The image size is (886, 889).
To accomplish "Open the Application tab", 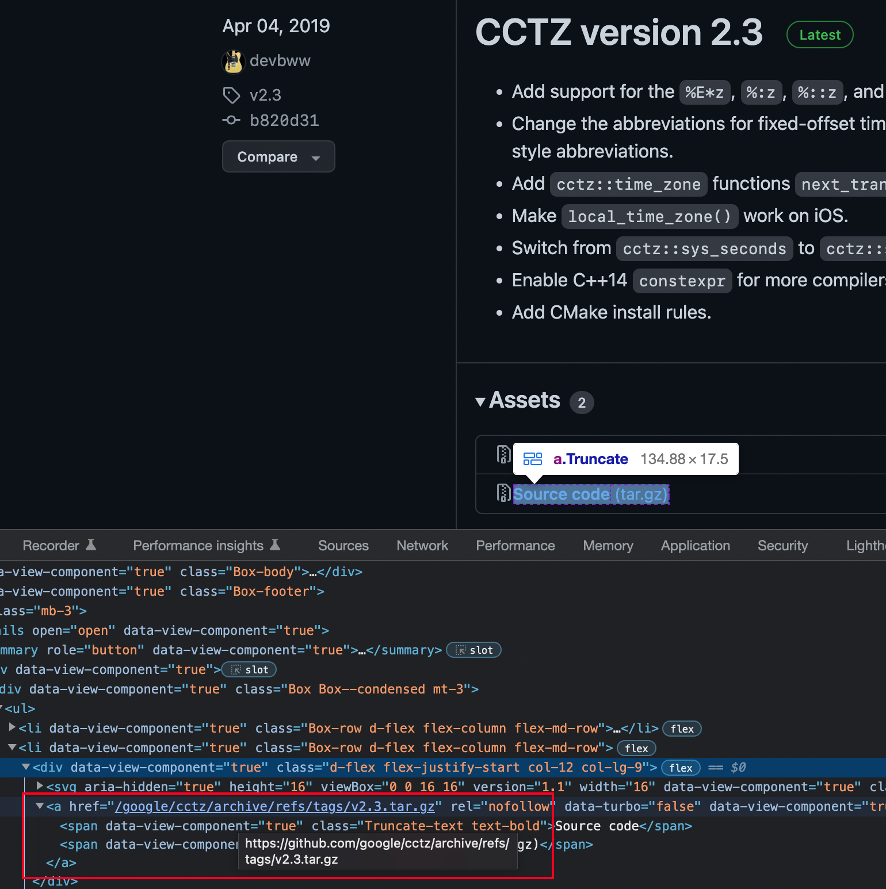I will pos(696,545).
